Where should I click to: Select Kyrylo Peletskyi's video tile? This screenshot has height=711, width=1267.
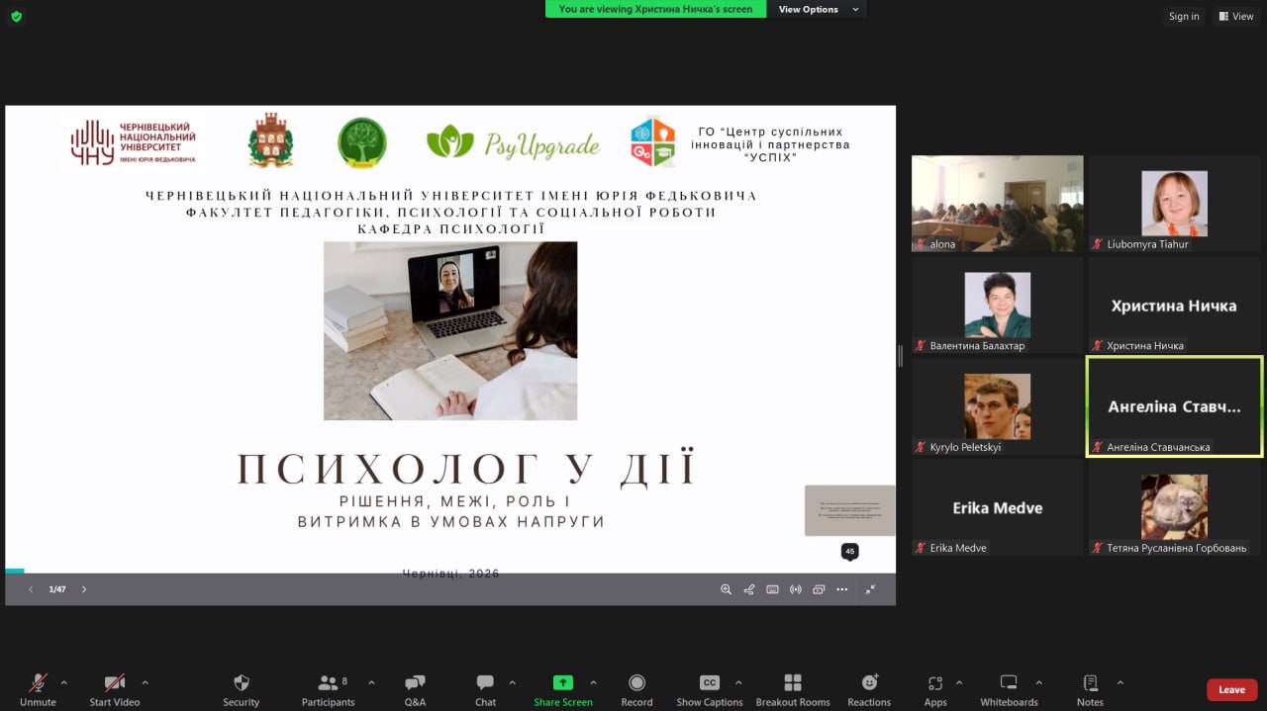click(997, 406)
